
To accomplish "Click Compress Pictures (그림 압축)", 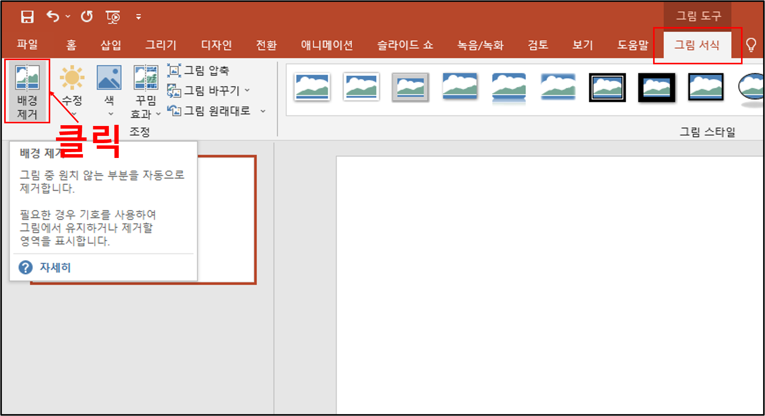I will (199, 70).
